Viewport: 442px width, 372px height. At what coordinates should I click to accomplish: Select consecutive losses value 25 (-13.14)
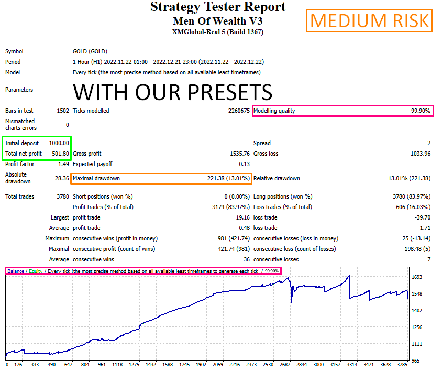tap(416, 238)
